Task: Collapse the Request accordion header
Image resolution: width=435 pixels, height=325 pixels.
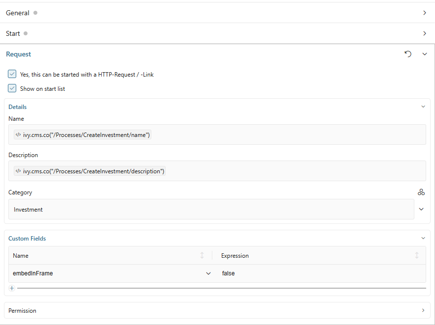Action: 425,54
